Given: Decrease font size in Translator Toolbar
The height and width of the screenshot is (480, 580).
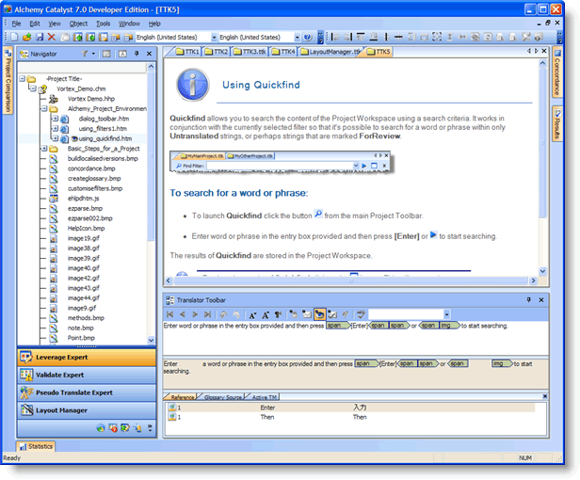Looking at the screenshot, I should coord(252,314).
